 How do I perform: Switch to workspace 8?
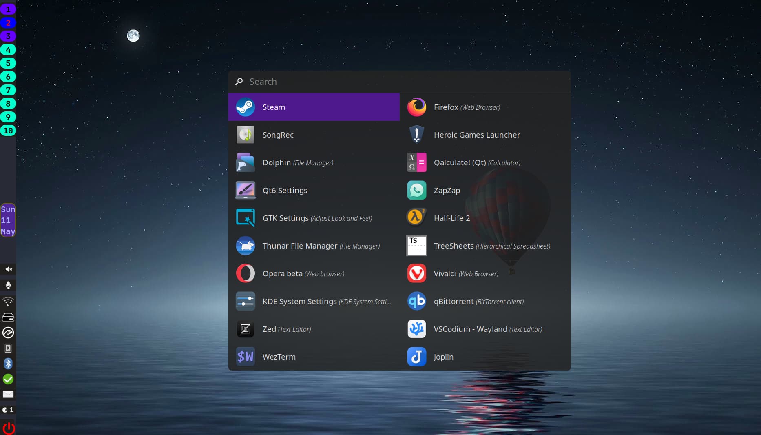tap(8, 104)
